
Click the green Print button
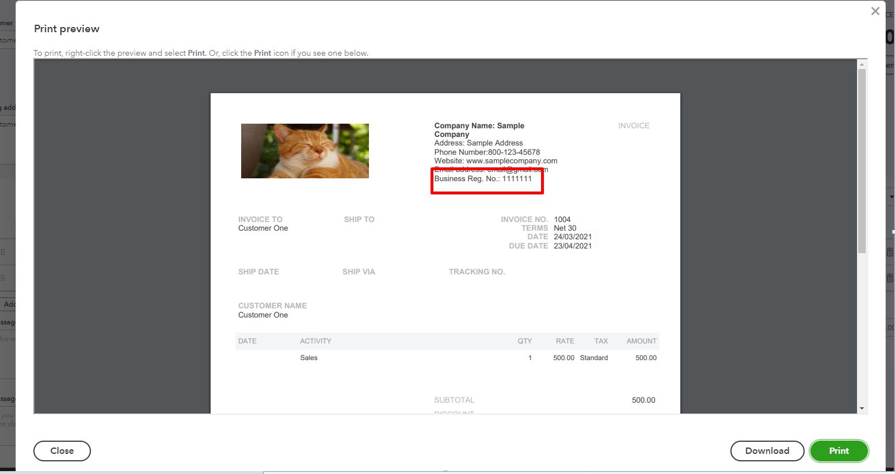click(x=839, y=451)
